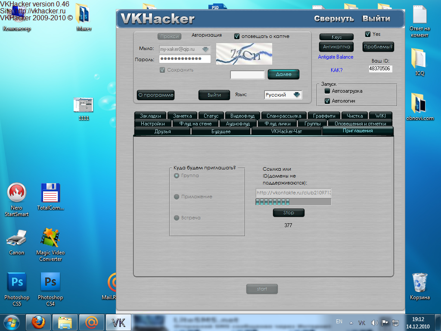The width and height of the screenshot is (441, 331).
Task: Launch Photoshop CS4 from desktop
Action: pos(50,289)
